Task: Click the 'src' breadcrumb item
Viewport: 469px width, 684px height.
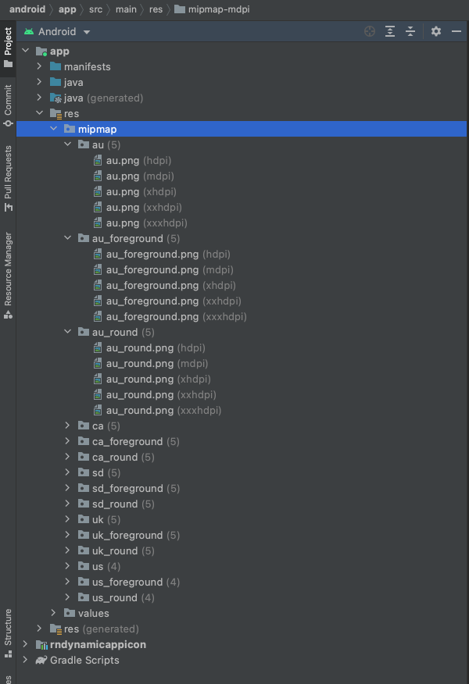Action: [x=95, y=9]
